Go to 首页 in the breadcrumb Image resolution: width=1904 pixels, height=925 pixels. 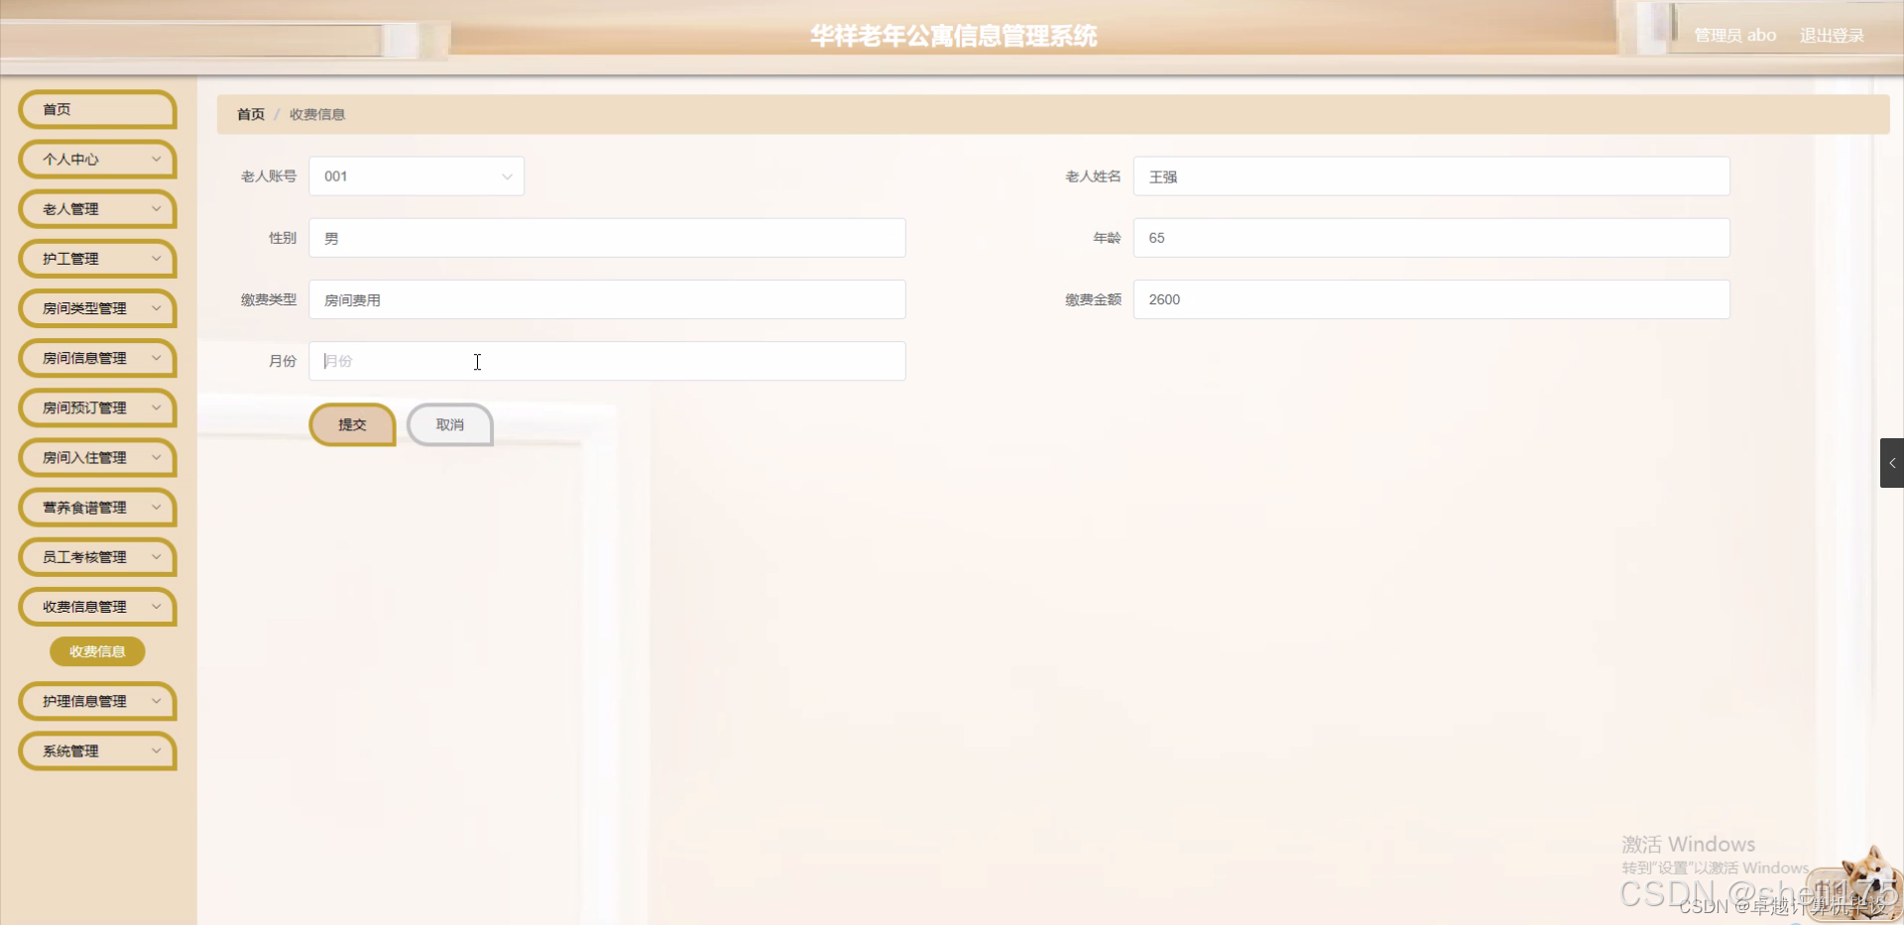tap(251, 114)
